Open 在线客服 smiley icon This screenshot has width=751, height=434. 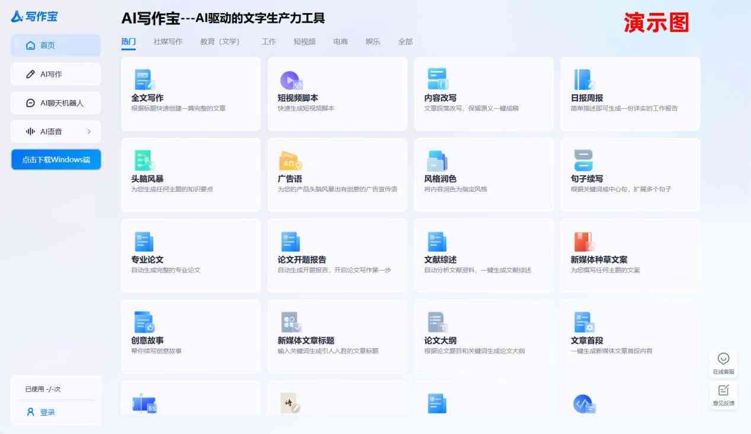(x=723, y=358)
